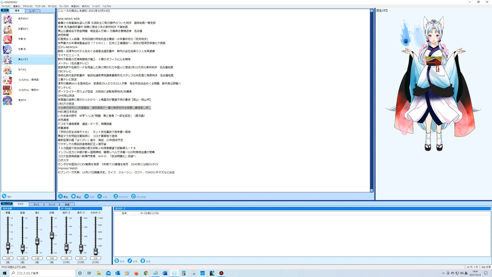492x277 pixels.
Task: Click the 高さ value input box
Action: click(x=37, y=258)
